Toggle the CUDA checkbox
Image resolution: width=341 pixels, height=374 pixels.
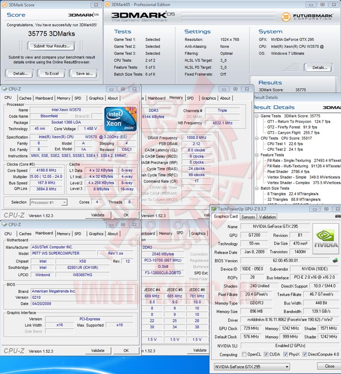[x=266, y=354]
